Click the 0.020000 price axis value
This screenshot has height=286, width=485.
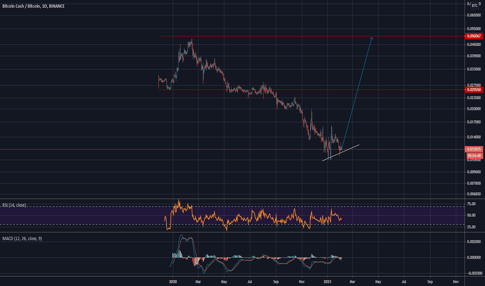474,109
